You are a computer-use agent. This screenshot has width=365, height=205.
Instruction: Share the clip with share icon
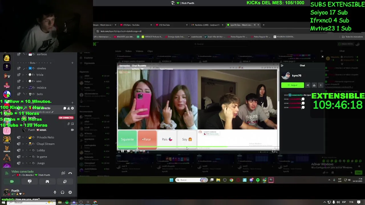coord(308,85)
